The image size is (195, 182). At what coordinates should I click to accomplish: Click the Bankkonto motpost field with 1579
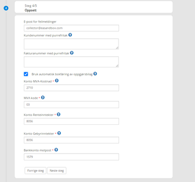tap(71, 157)
